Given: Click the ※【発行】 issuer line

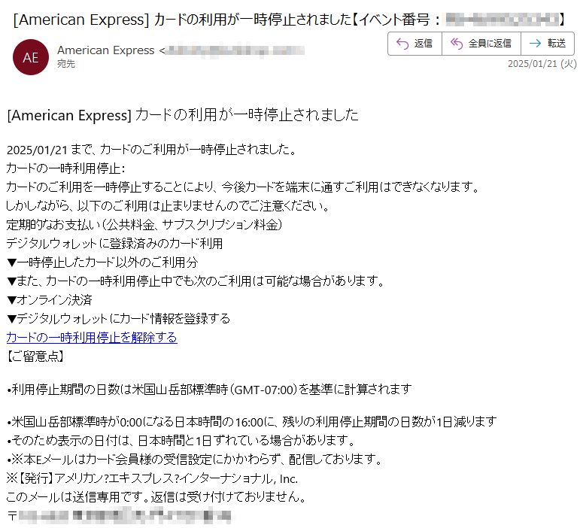Looking at the screenshot, I should click(152, 478).
